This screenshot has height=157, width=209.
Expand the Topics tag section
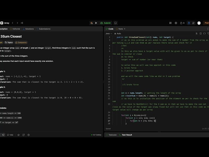pyautogui.click(x=9, y=42)
